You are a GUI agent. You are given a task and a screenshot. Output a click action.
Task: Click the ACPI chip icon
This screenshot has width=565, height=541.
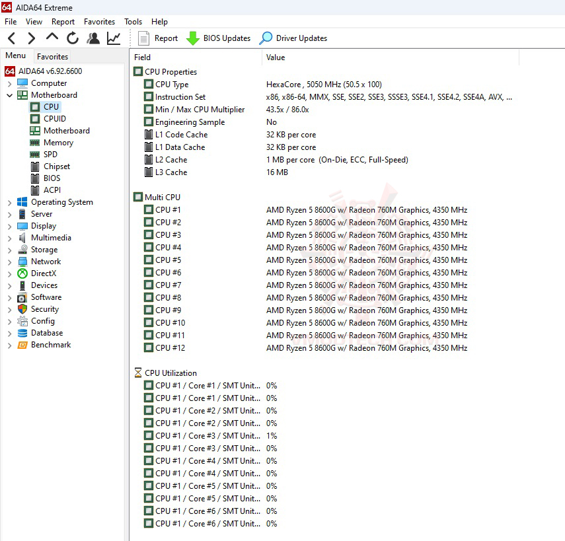click(35, 190)
